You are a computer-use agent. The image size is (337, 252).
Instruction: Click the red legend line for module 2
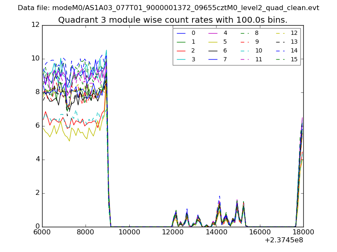coord(187,50)
